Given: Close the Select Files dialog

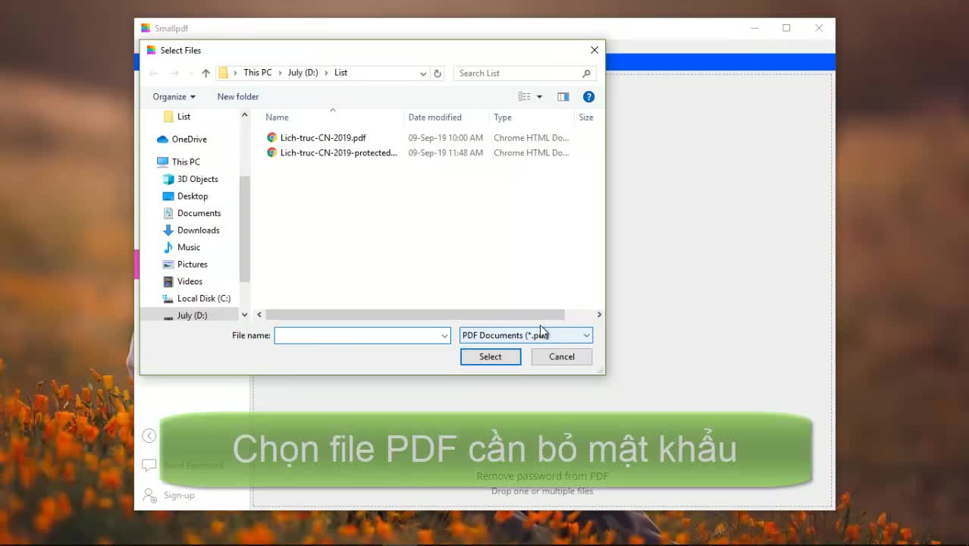Looking at the screenshot, I should tap(594, 50).
